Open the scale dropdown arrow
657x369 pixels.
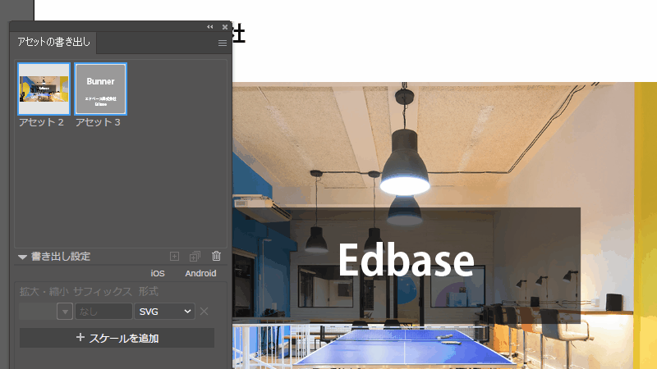click(65, 312)
